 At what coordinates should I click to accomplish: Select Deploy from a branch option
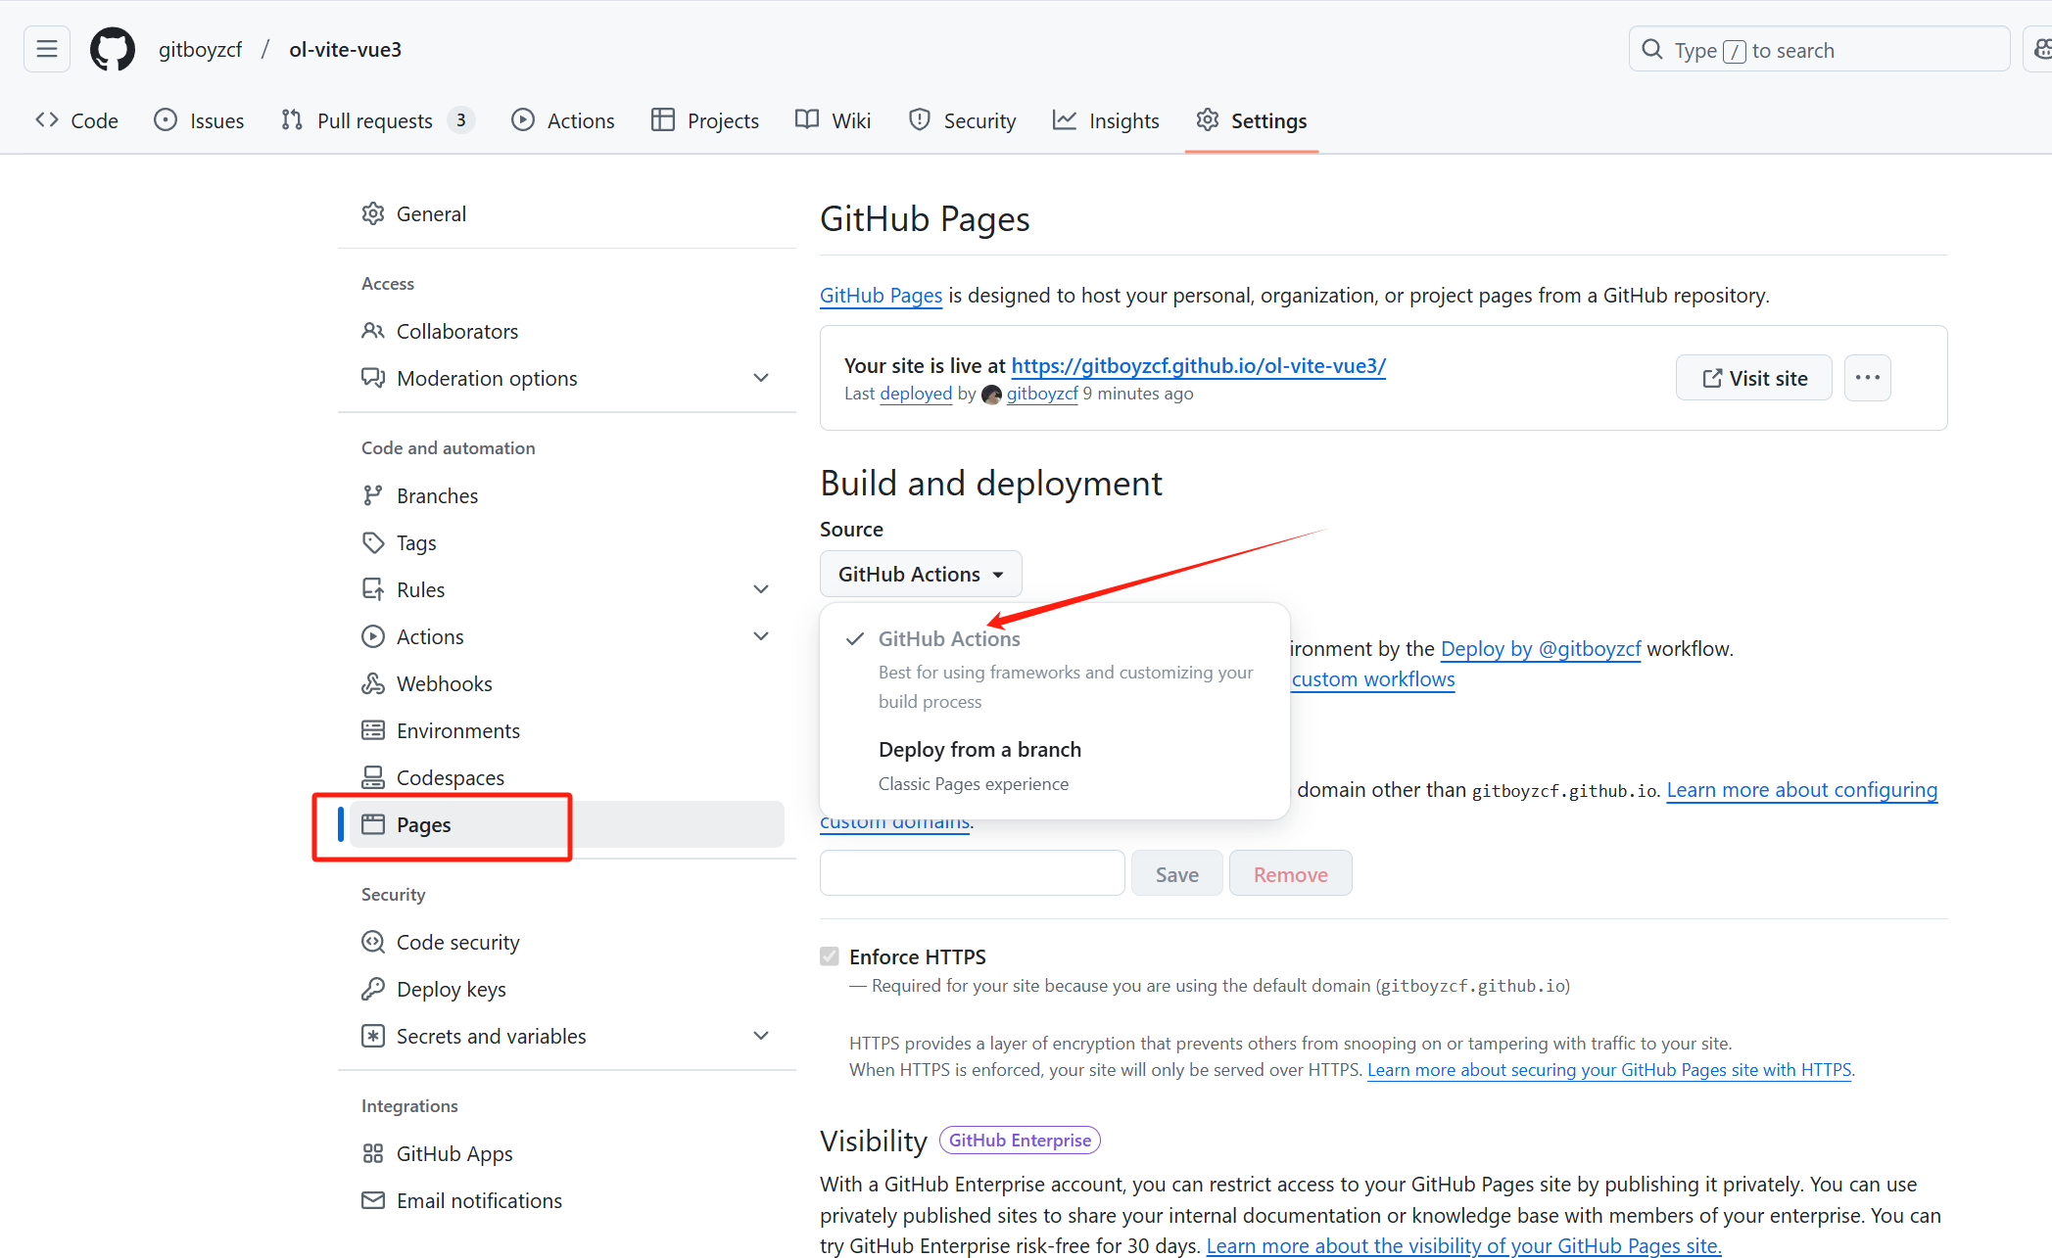point(1055,766)
